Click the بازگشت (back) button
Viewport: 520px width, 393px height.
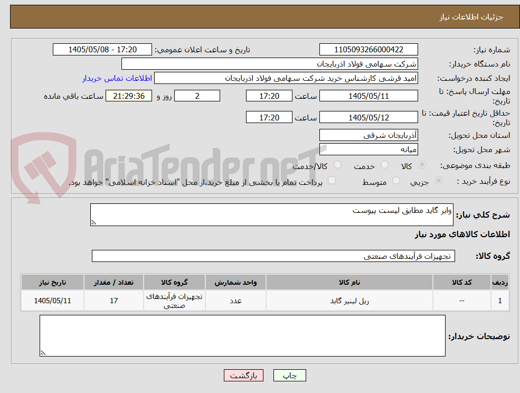tap(243, 376)
